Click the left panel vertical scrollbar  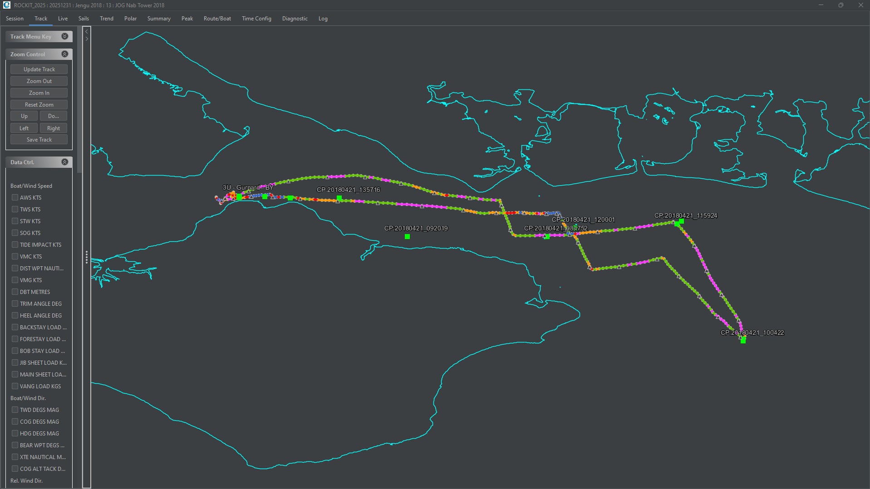[79, 100]
